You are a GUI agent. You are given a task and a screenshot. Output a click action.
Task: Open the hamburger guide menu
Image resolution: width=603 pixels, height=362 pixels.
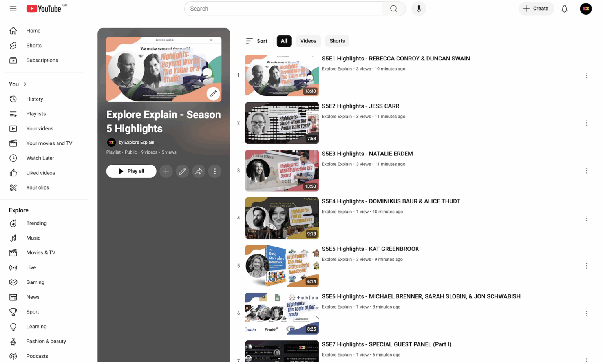tap(13, 9)
